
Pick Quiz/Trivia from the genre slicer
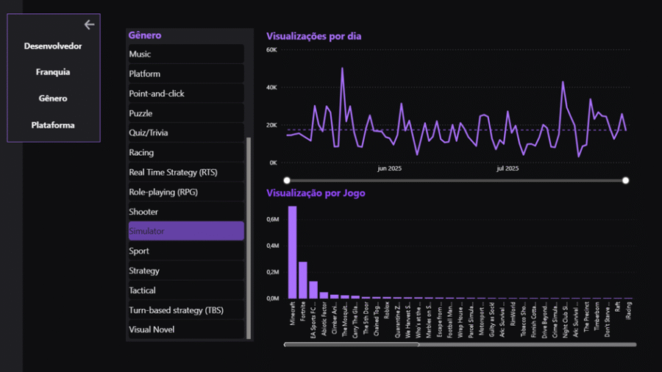pos(185,133)
